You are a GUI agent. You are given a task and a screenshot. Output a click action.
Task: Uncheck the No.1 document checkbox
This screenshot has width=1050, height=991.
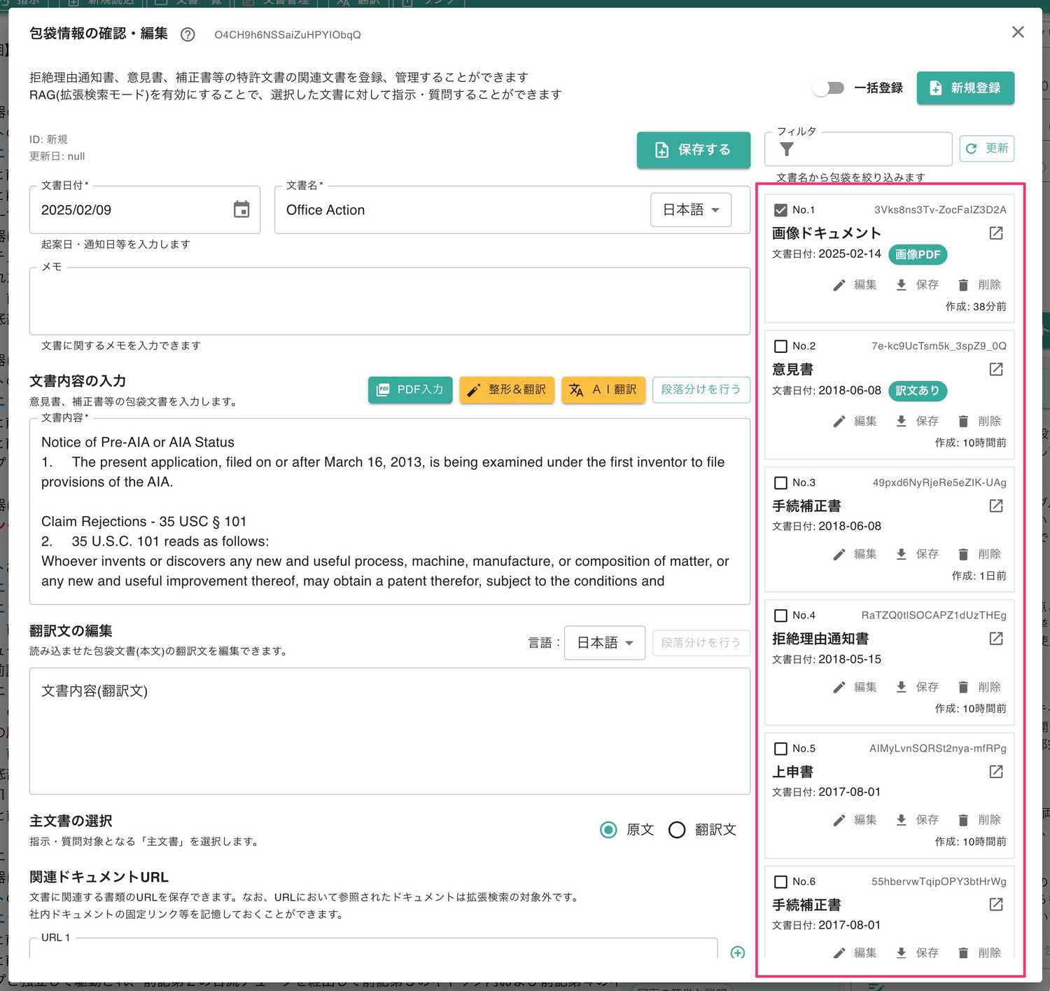tap(781, 210)
